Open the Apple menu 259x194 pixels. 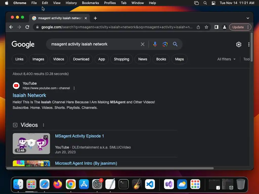(x=7, y=3)
